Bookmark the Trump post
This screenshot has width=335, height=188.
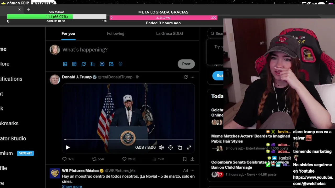tap(185, 159)
